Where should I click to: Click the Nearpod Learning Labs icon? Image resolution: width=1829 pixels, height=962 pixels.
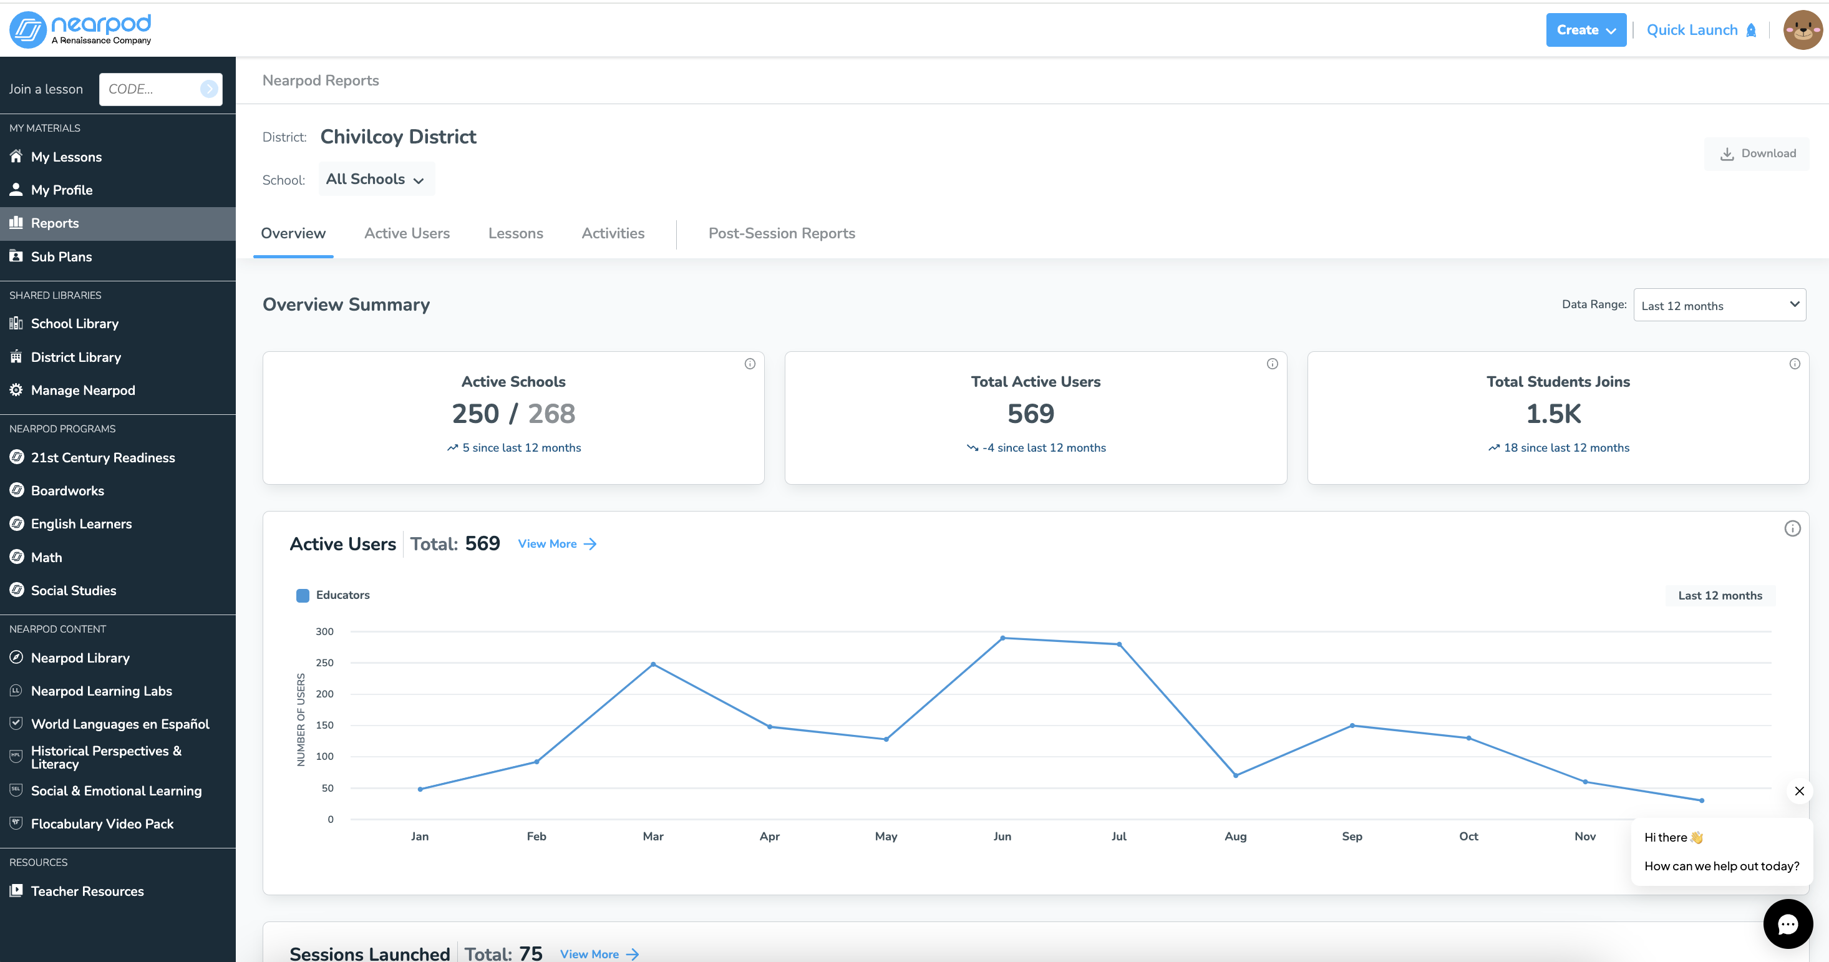coord(16,690)
